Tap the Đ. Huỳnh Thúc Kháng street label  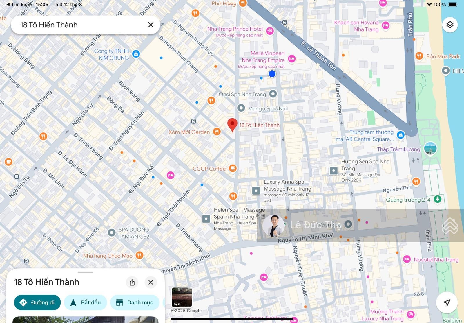coord(179,55)
